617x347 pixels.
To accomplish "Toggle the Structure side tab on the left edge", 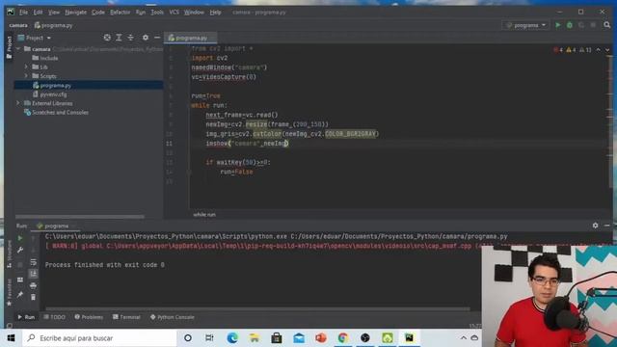I will pyautogui.click(x=10, y=255).
